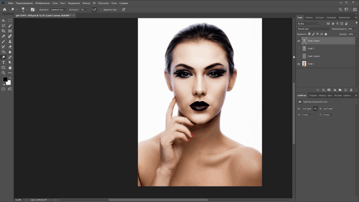Viewport: 359px width, 202px height.
Task: Click the width input field in Properties
Action: click(306, 108)
